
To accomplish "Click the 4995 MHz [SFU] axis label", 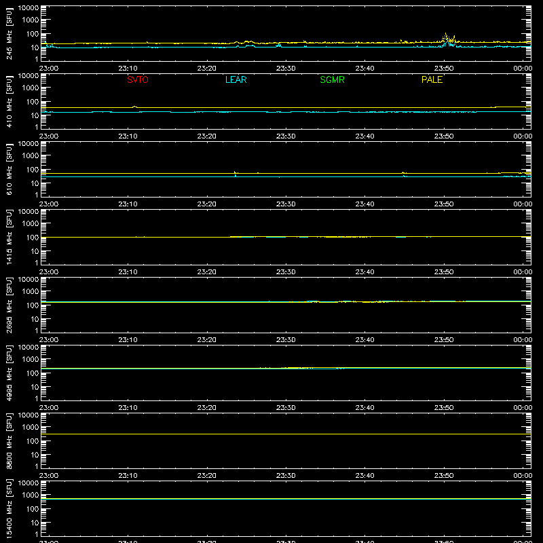I will pos(9,373).
